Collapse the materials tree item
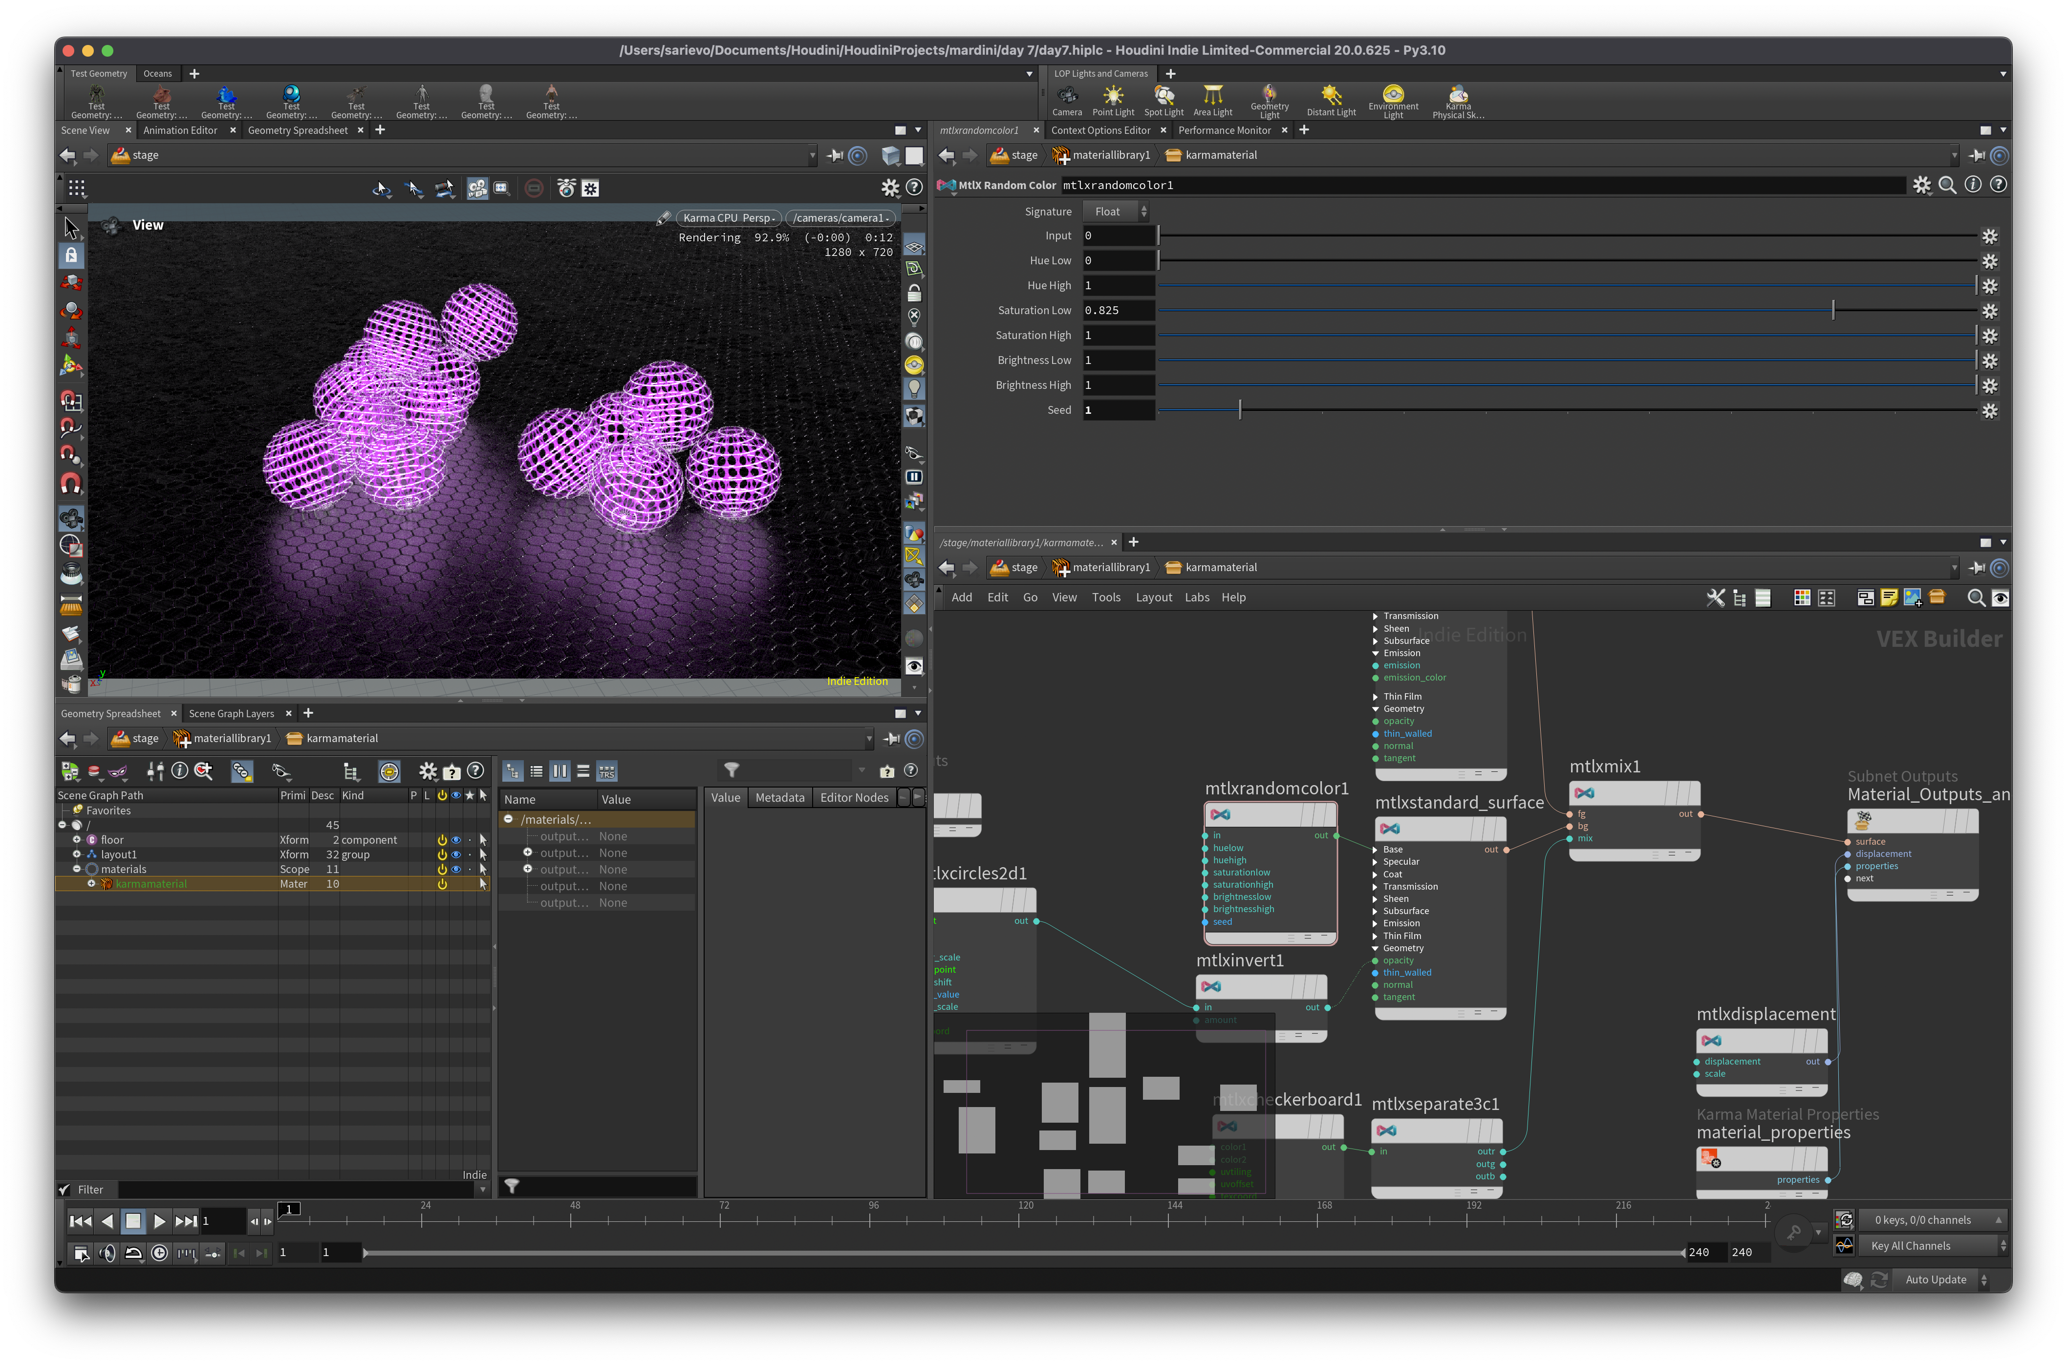The height and width of the screenshot is (1365, 2067). 77,869
